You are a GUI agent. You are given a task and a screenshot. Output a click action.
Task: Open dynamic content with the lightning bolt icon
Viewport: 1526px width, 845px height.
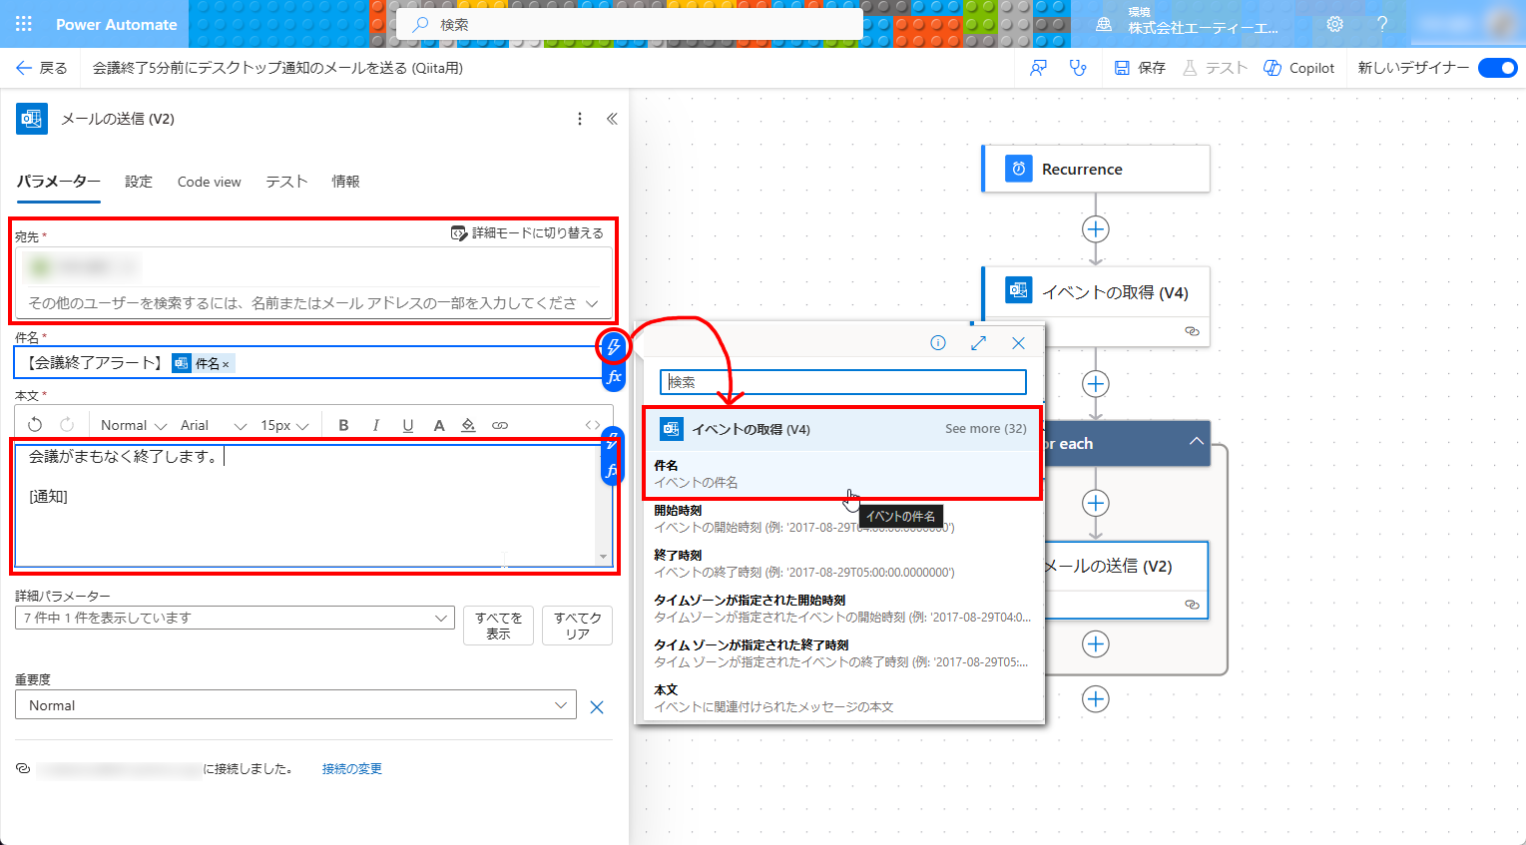point(613,347)
